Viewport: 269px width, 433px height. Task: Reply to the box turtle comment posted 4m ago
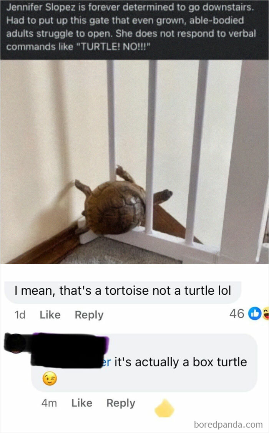pos(121,403)
